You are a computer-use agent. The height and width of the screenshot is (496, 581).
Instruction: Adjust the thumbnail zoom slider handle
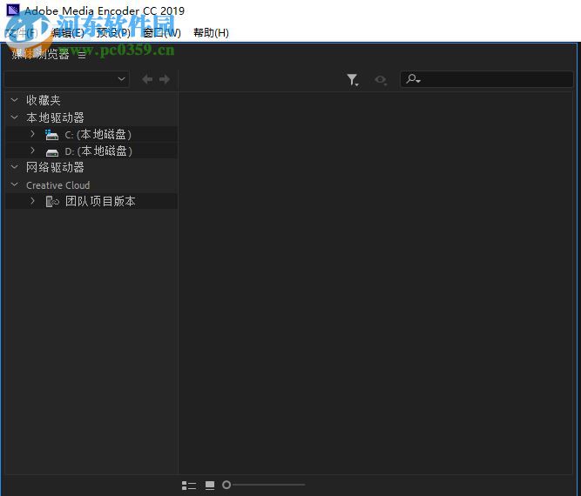coord(226,485)
